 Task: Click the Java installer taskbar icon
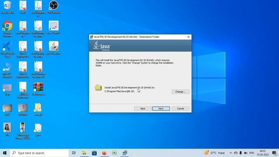coord(125,153)
